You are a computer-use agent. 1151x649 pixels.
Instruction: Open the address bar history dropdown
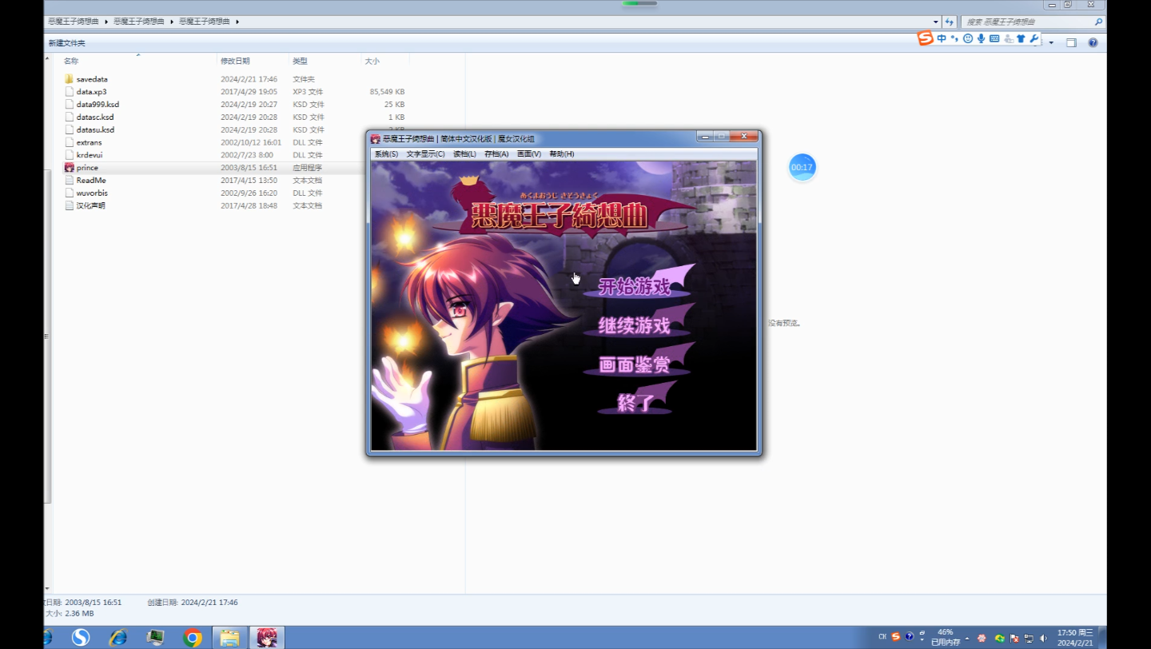[936, 22]
